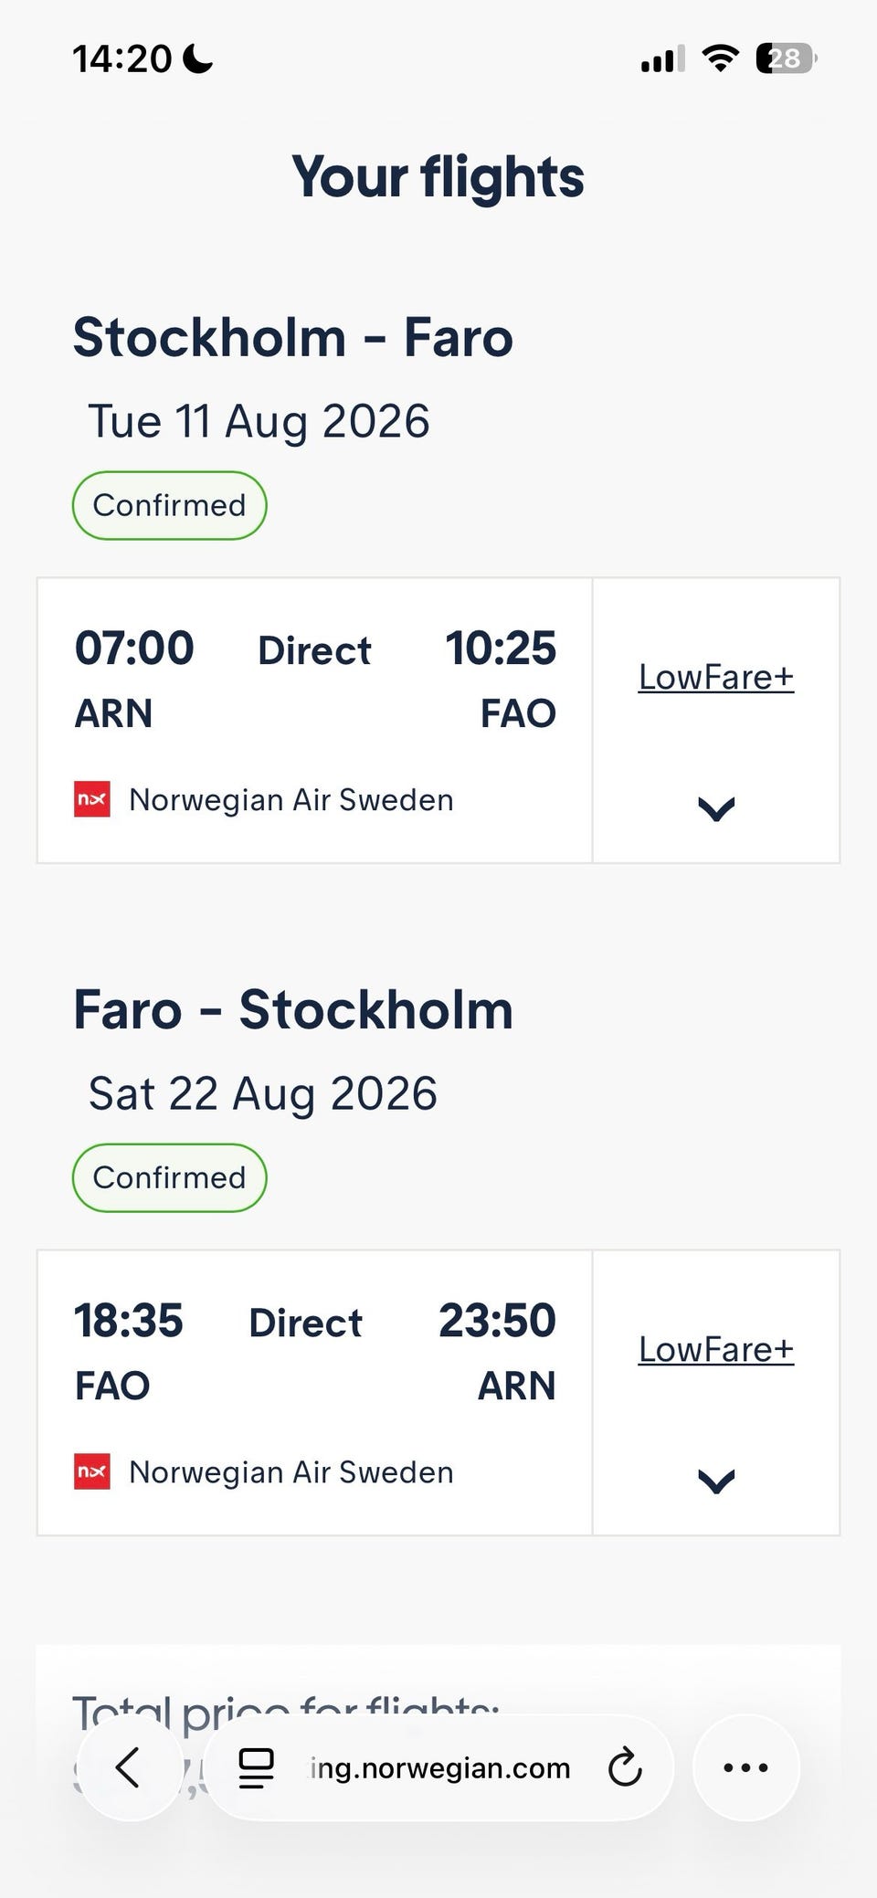Image resolution: width=877 pixels, height=1898 pixels.
Task: Open the page reader menu icon
Action: click(256, 1768)
